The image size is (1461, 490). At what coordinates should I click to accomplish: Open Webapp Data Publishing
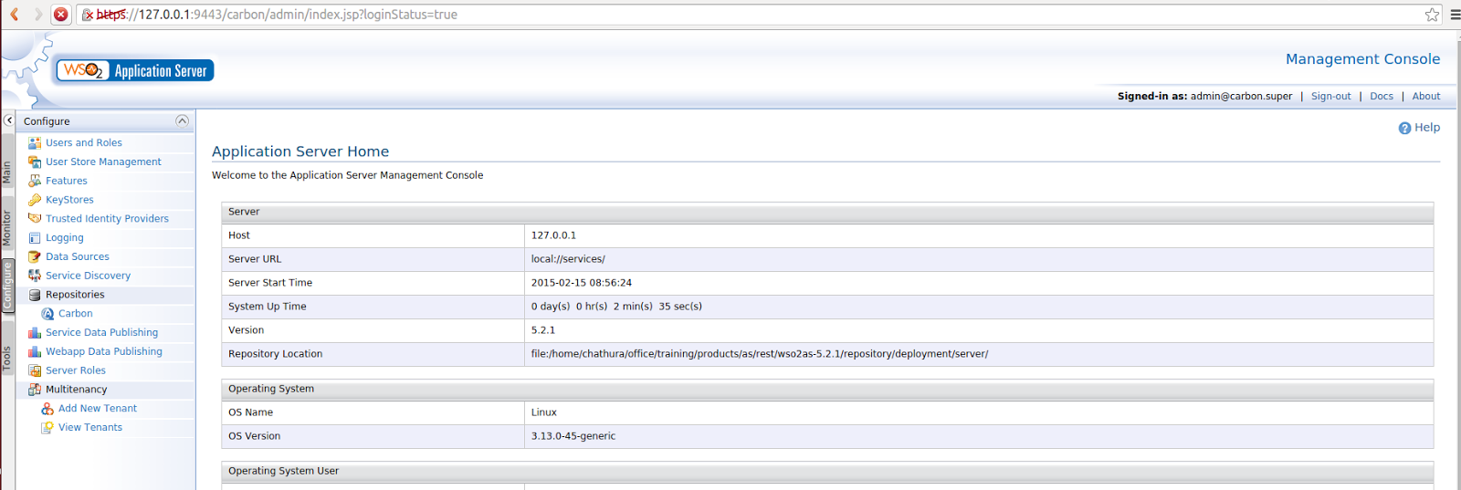[x=104, y=351]
